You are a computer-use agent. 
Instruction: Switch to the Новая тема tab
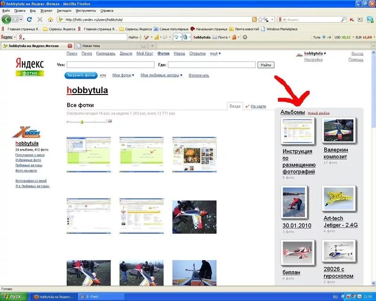click(110, 46)
